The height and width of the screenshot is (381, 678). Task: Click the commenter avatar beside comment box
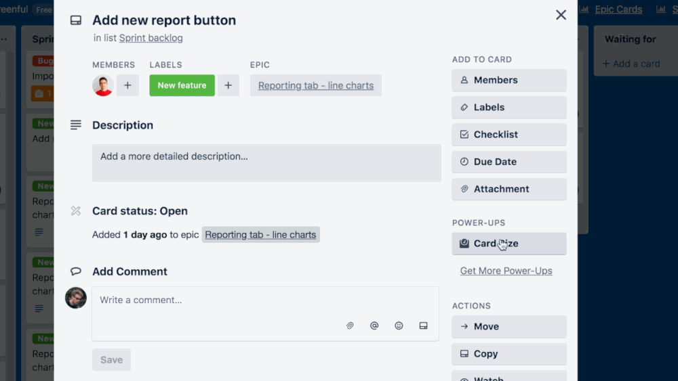[x=76, y=298]
